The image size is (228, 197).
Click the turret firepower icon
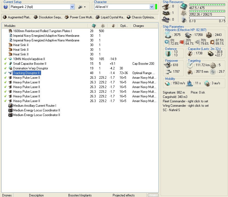[168, 65]
